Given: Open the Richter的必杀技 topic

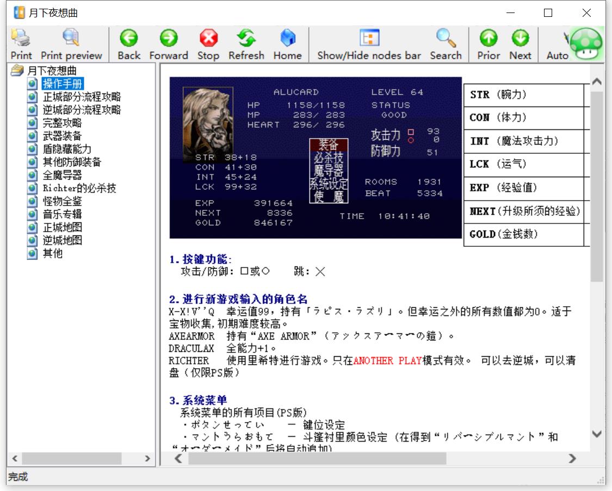Looking at the screenshot, I should (79, 188).
